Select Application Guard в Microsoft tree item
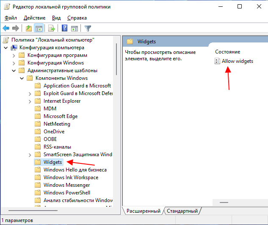The image size is (268, 225). (77, 86)
